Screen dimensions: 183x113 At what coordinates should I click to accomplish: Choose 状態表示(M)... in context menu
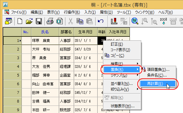pyautogui.click(x=122, y=106)
